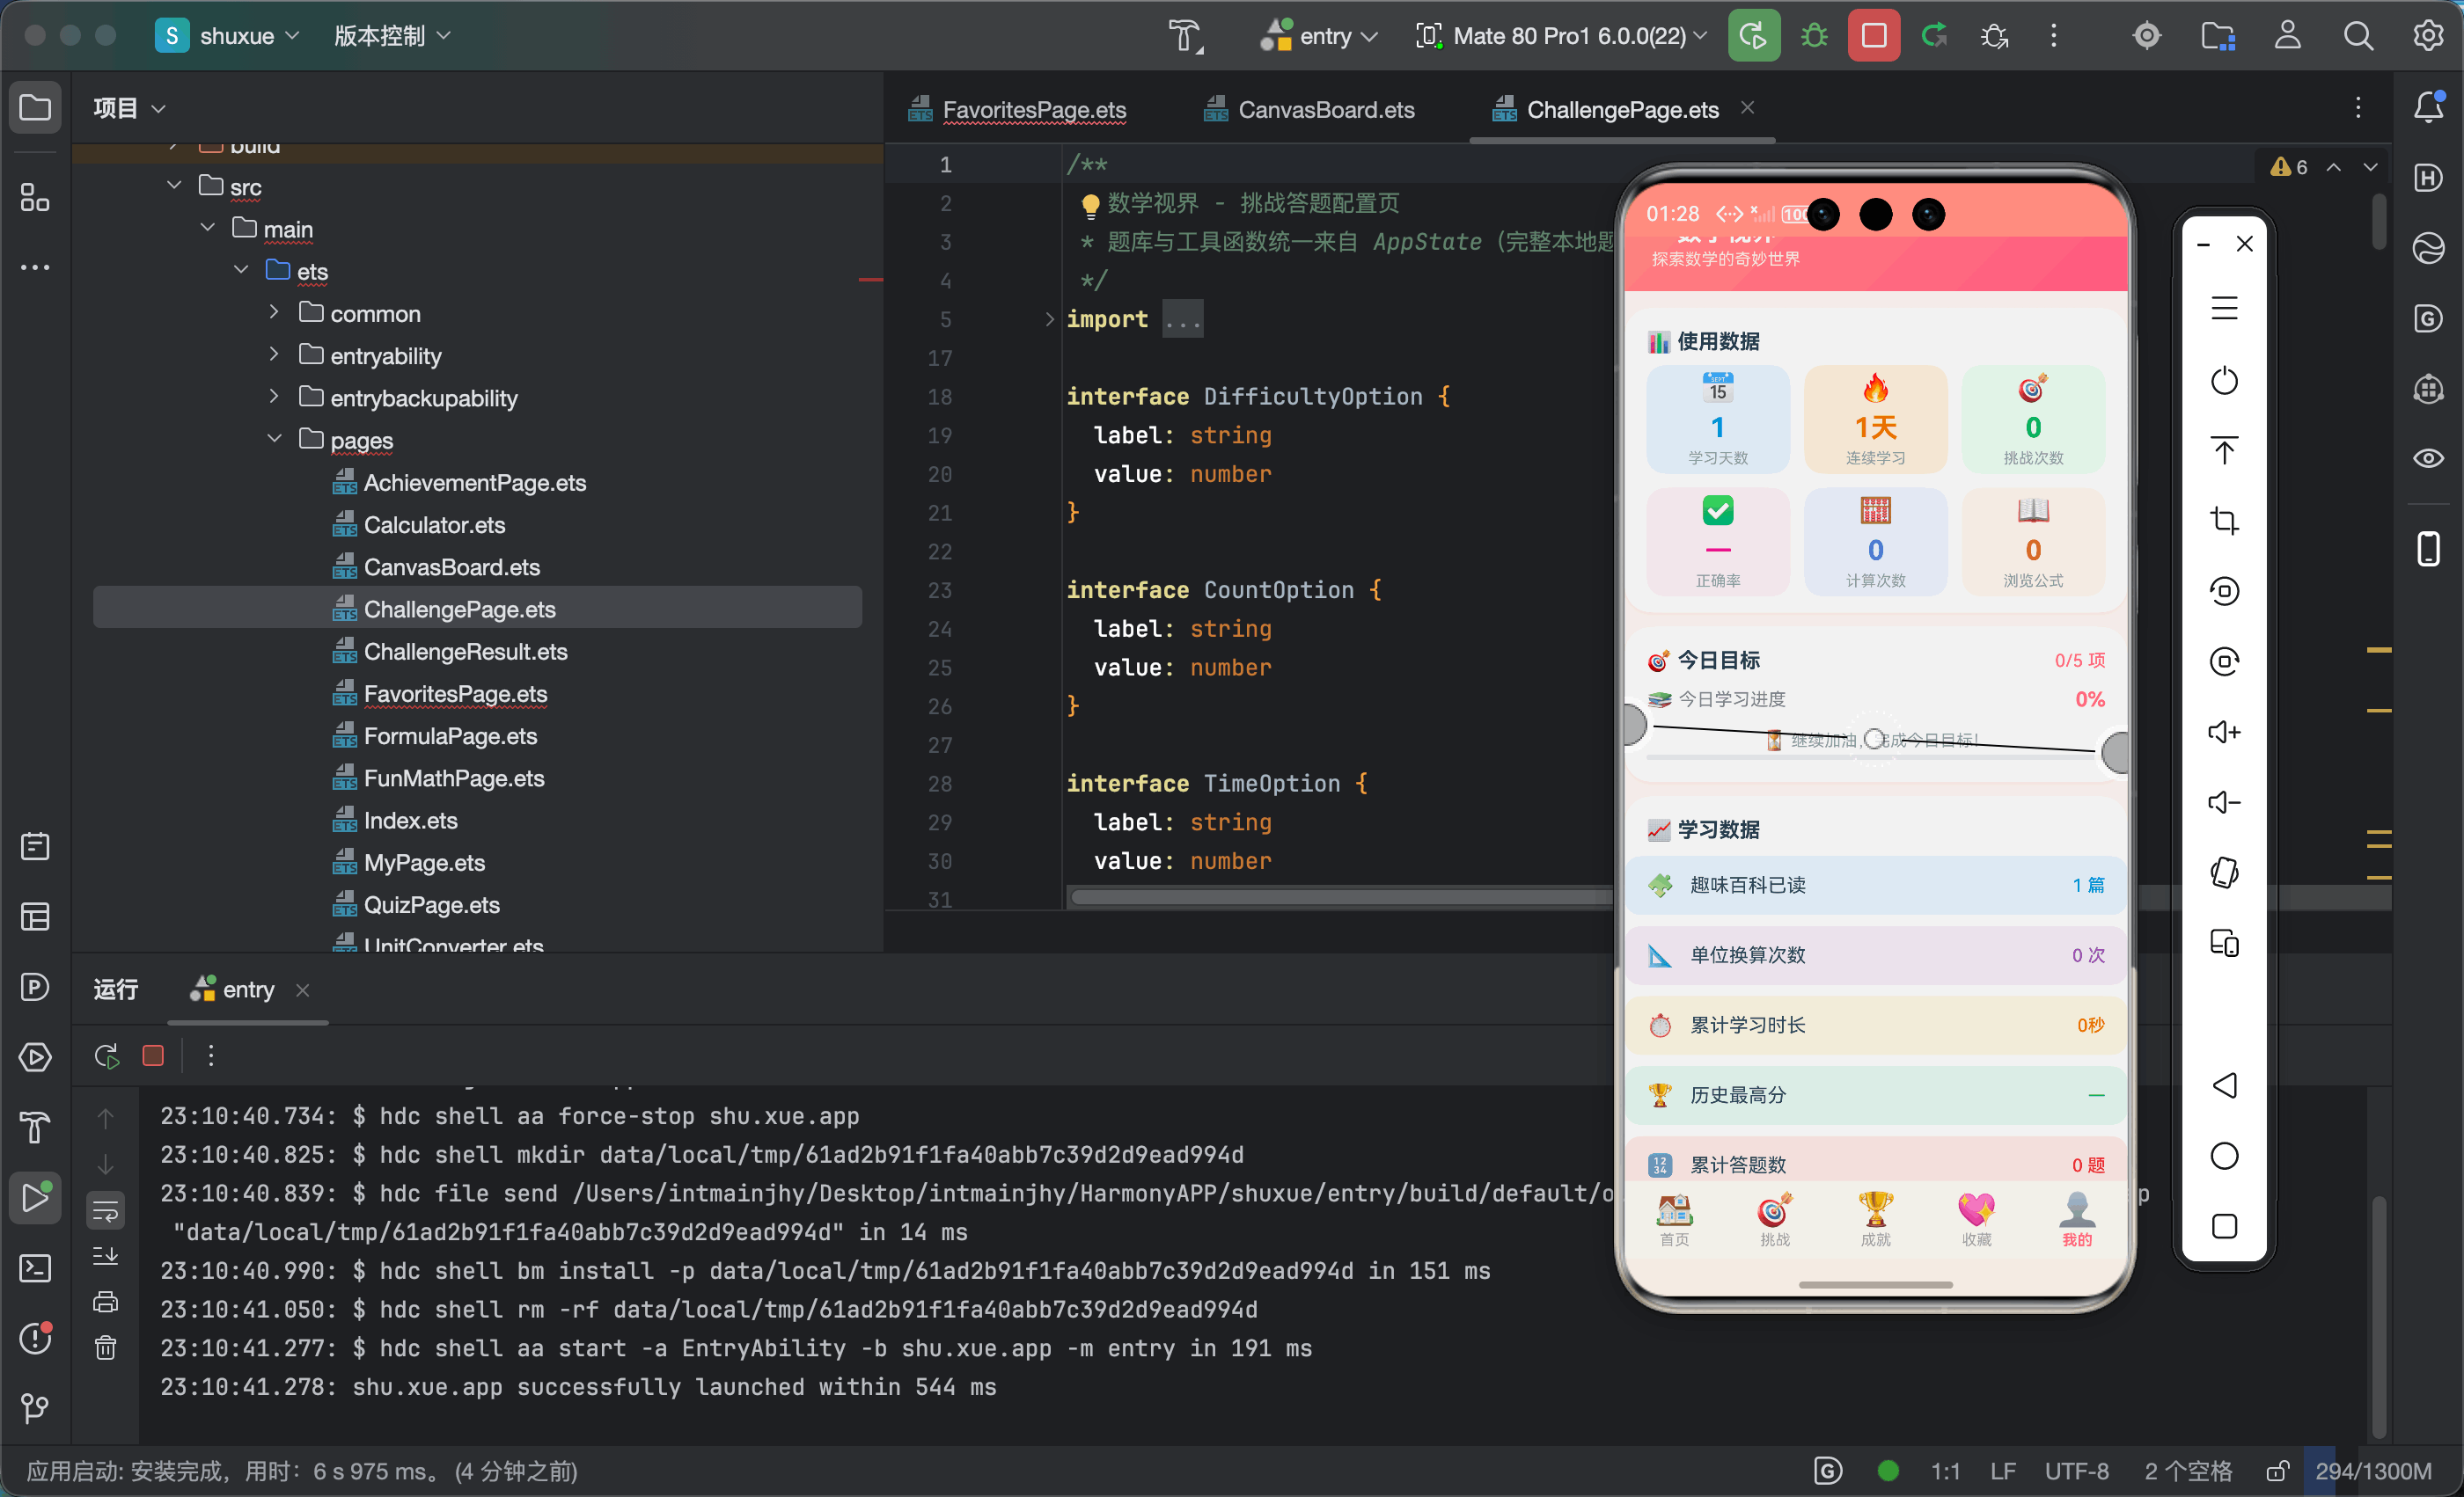This screenshot has width=2464, height=1497.
Task: Open the shuxue project dropdown
Action: [x=228, y=36]
